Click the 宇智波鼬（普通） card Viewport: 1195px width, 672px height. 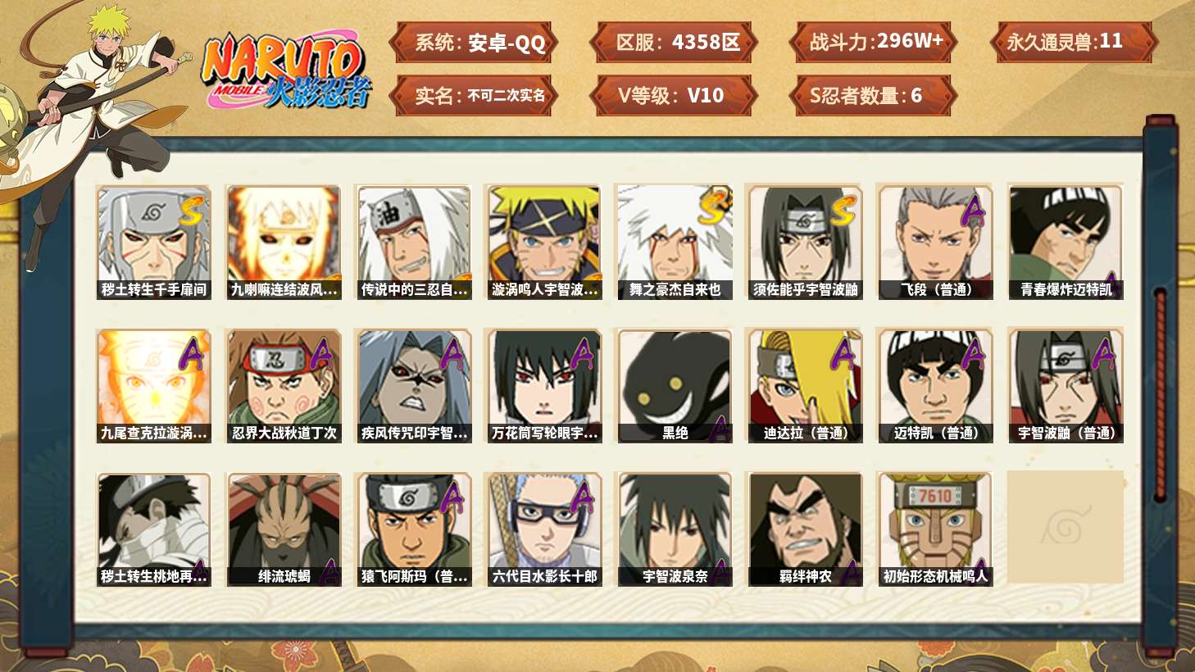(1066, 386)
